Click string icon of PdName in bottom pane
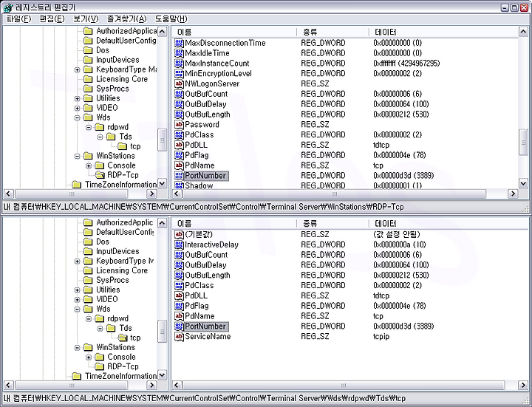The width and height of the screenshot is (532, 407). [x=179, y=316]
